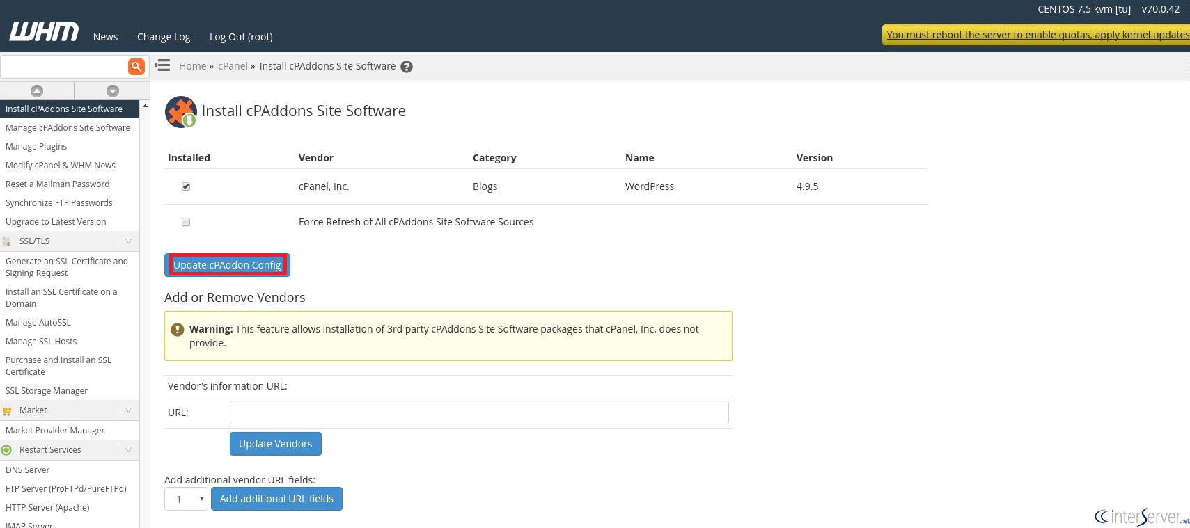Open Modify cPanel & WHM News
The width and height of the screenshot is (1190, 528).
[61, 166]
